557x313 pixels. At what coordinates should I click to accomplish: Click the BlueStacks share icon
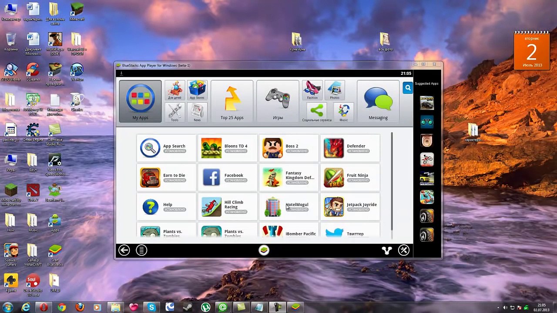[387, 250]
